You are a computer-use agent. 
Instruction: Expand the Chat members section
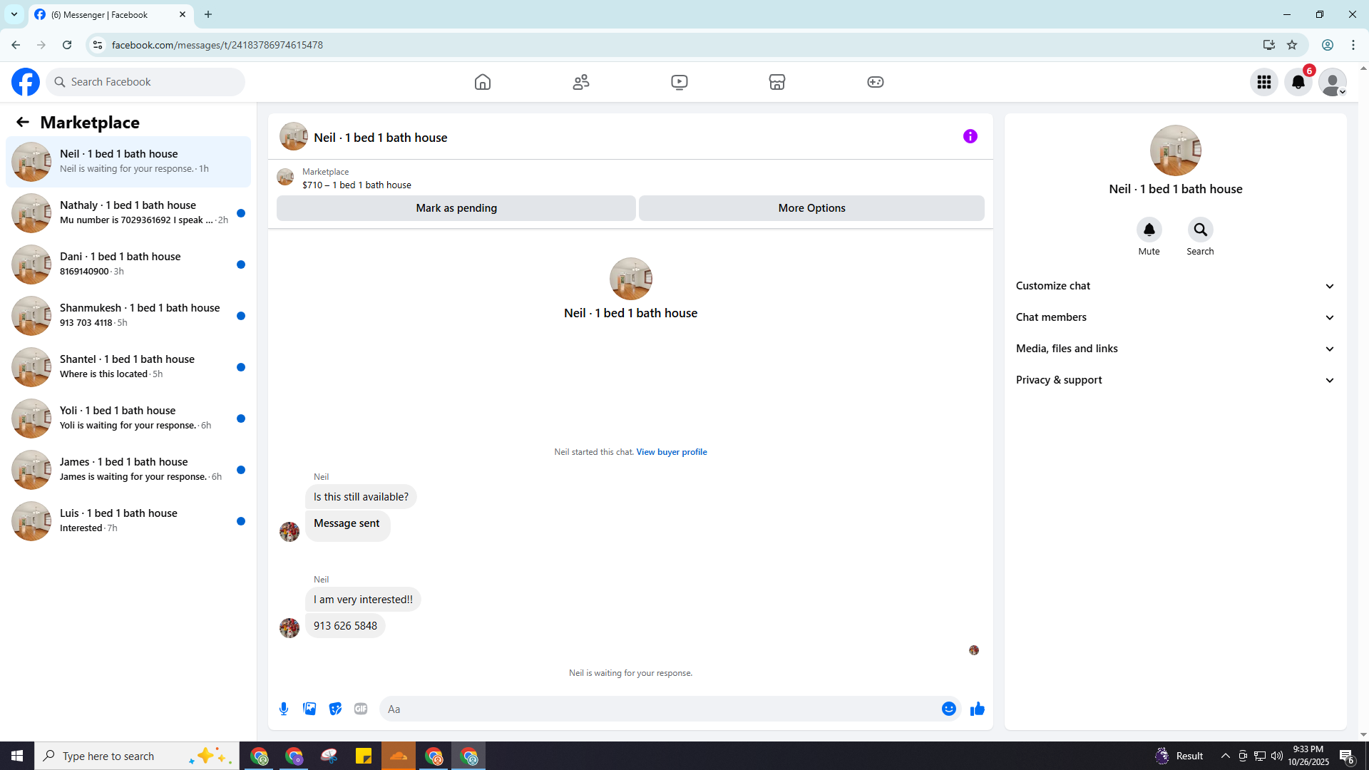(x=1174, y=317)
